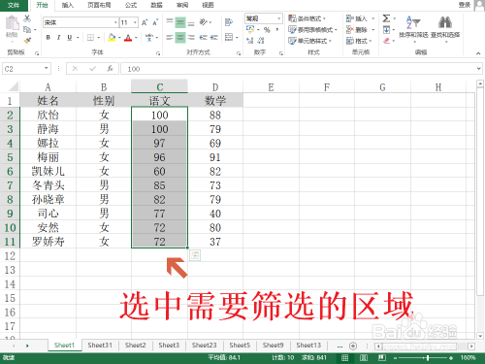
Task: Toggle top vertical alignment
Action: click(x=170, y=22)
